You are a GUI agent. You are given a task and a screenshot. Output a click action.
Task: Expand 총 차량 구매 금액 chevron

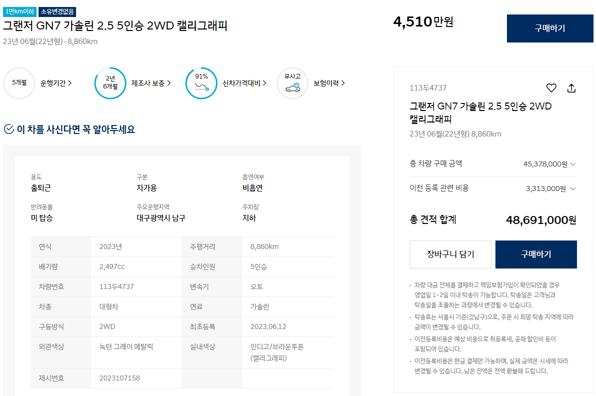(573, 164)
